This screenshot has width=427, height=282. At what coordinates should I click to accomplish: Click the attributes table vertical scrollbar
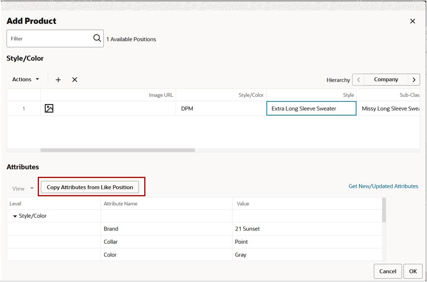384,210
